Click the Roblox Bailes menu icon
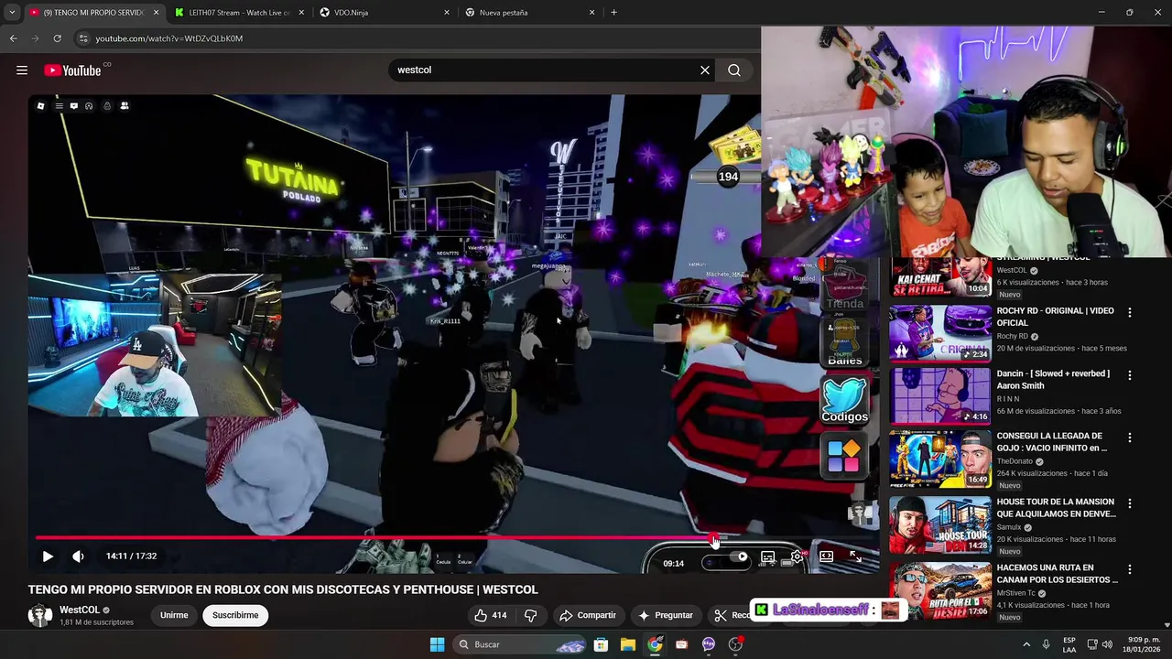The width and height of the screenshot is (1172, 659). point(844,344)
